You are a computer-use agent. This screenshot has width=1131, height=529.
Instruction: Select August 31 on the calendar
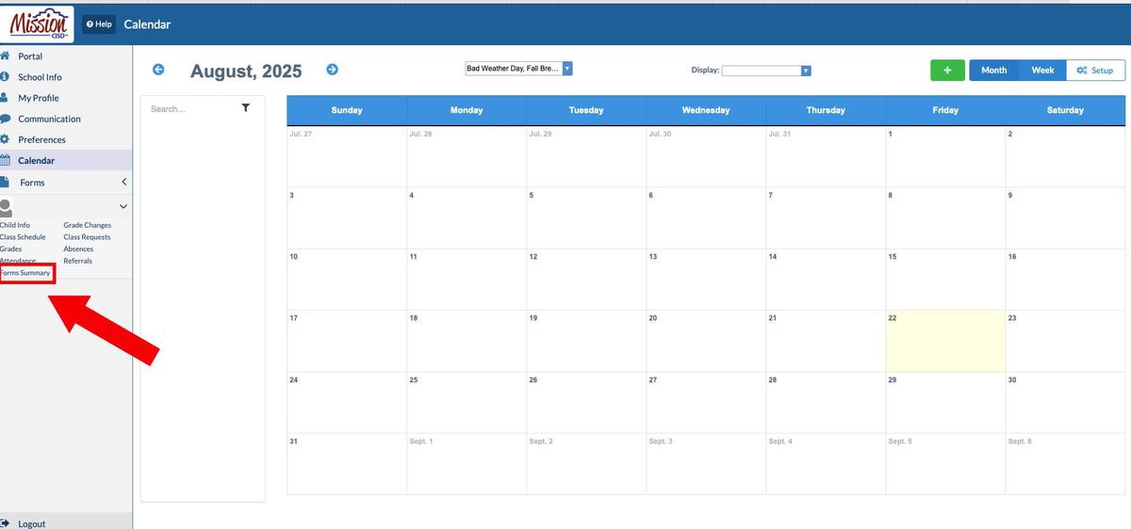[347, 464]
